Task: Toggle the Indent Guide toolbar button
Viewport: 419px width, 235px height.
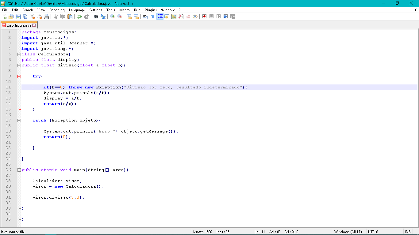Action: pyautogui.click(x=160, y=17)
